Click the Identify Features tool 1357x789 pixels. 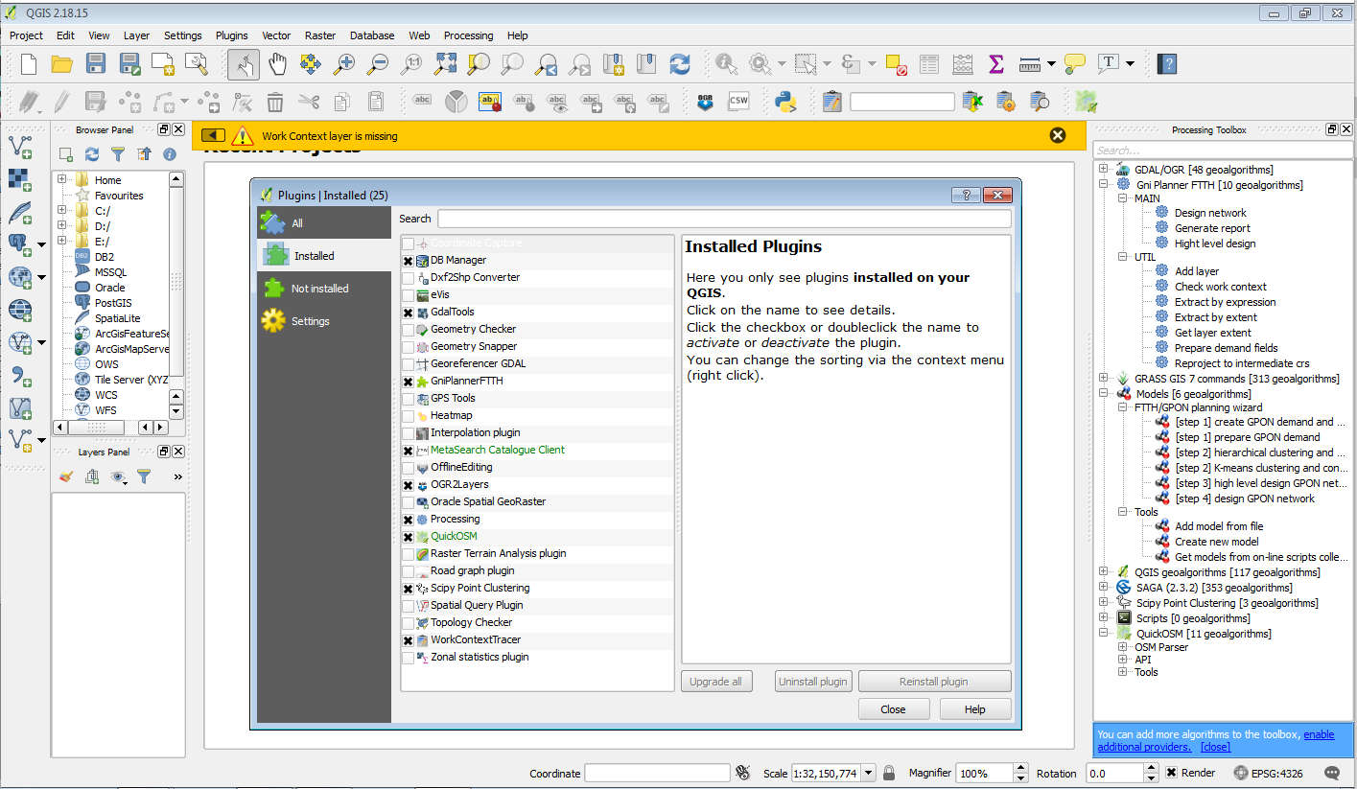pos(726,64)
